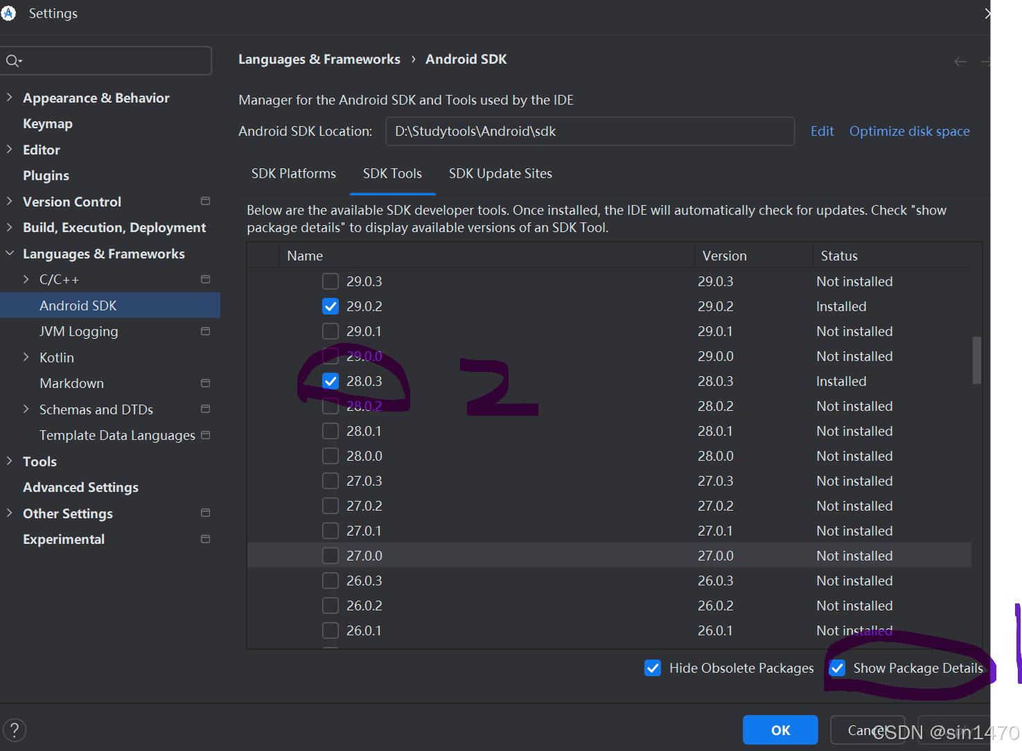Click the search magnifier icon in settings

click(x=13, y=61)
